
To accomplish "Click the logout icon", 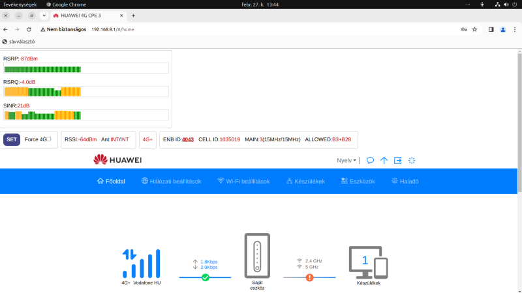I will click(398, 160).
